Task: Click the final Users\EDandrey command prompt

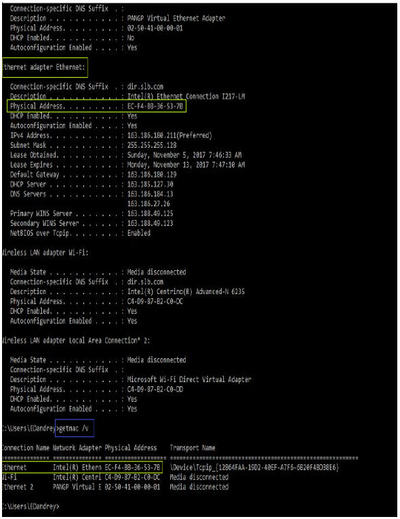Action: (31, 506)
